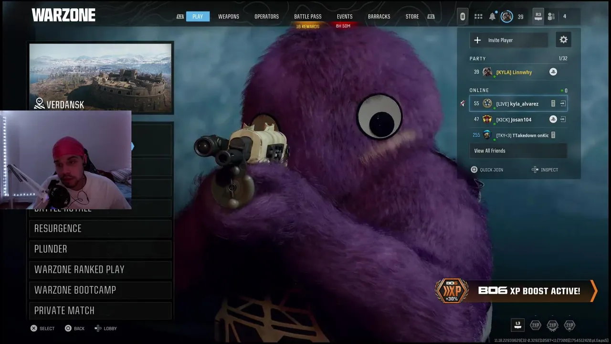Click join arrow icon for Josan104
The height and width of the screenshot is (344, 611).
coord(562,119)
